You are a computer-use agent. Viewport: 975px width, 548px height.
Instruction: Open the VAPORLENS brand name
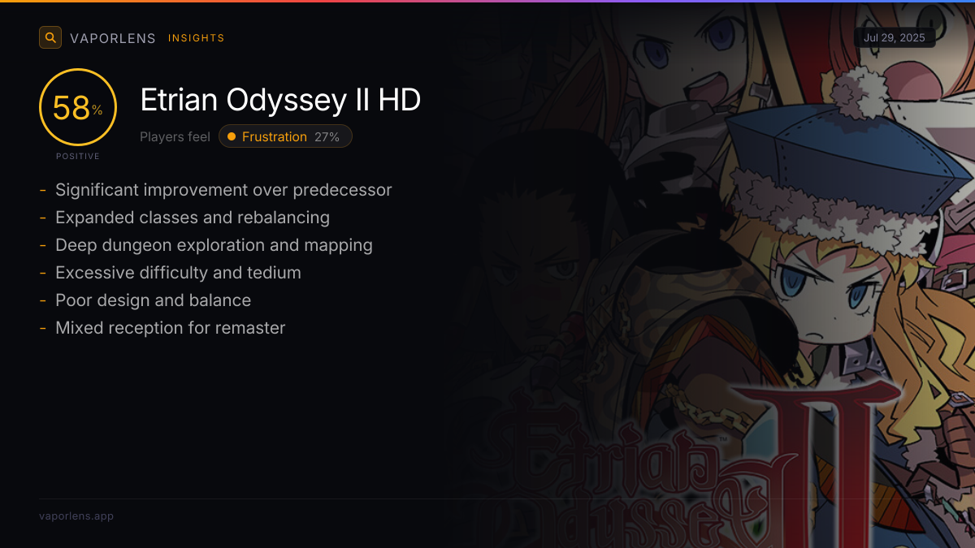pyautogui.click(x=113, y=38)
